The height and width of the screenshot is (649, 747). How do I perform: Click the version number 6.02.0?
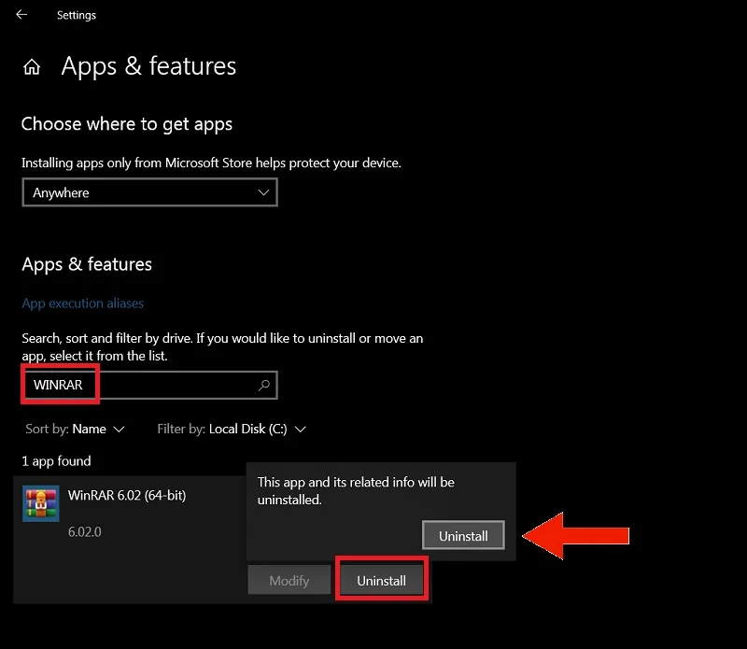click(x=84, y=531)
